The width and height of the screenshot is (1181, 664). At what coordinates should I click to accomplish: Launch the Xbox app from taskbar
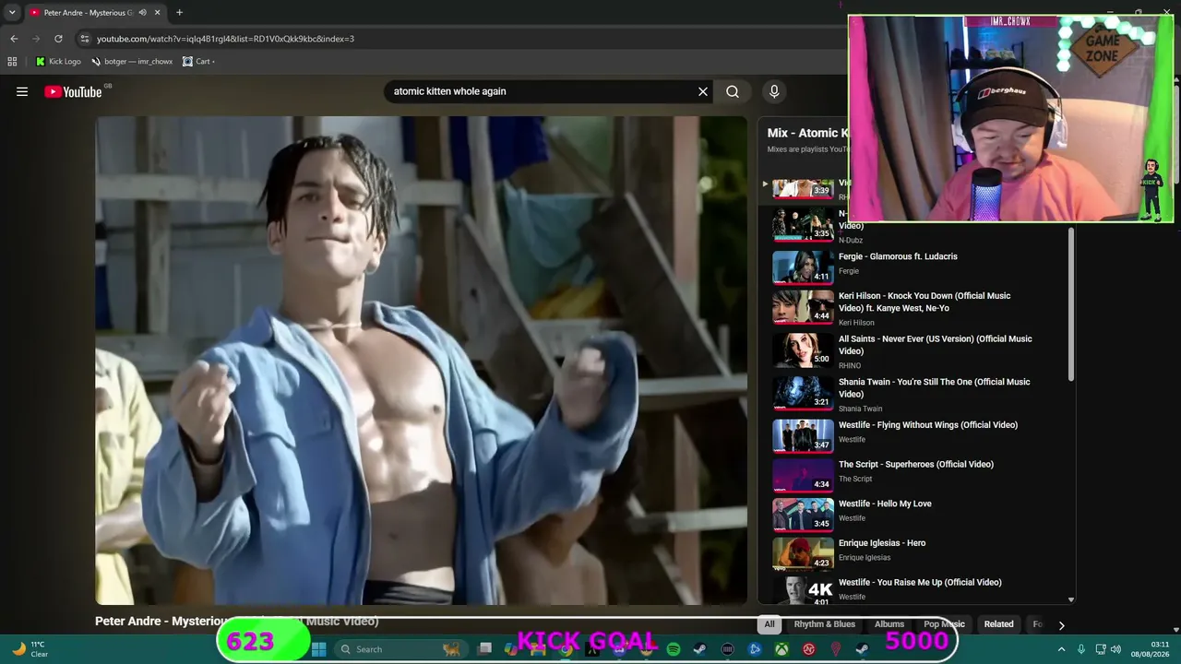click(781, 649)
